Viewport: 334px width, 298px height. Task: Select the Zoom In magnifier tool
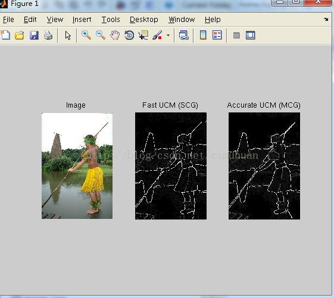86,35
